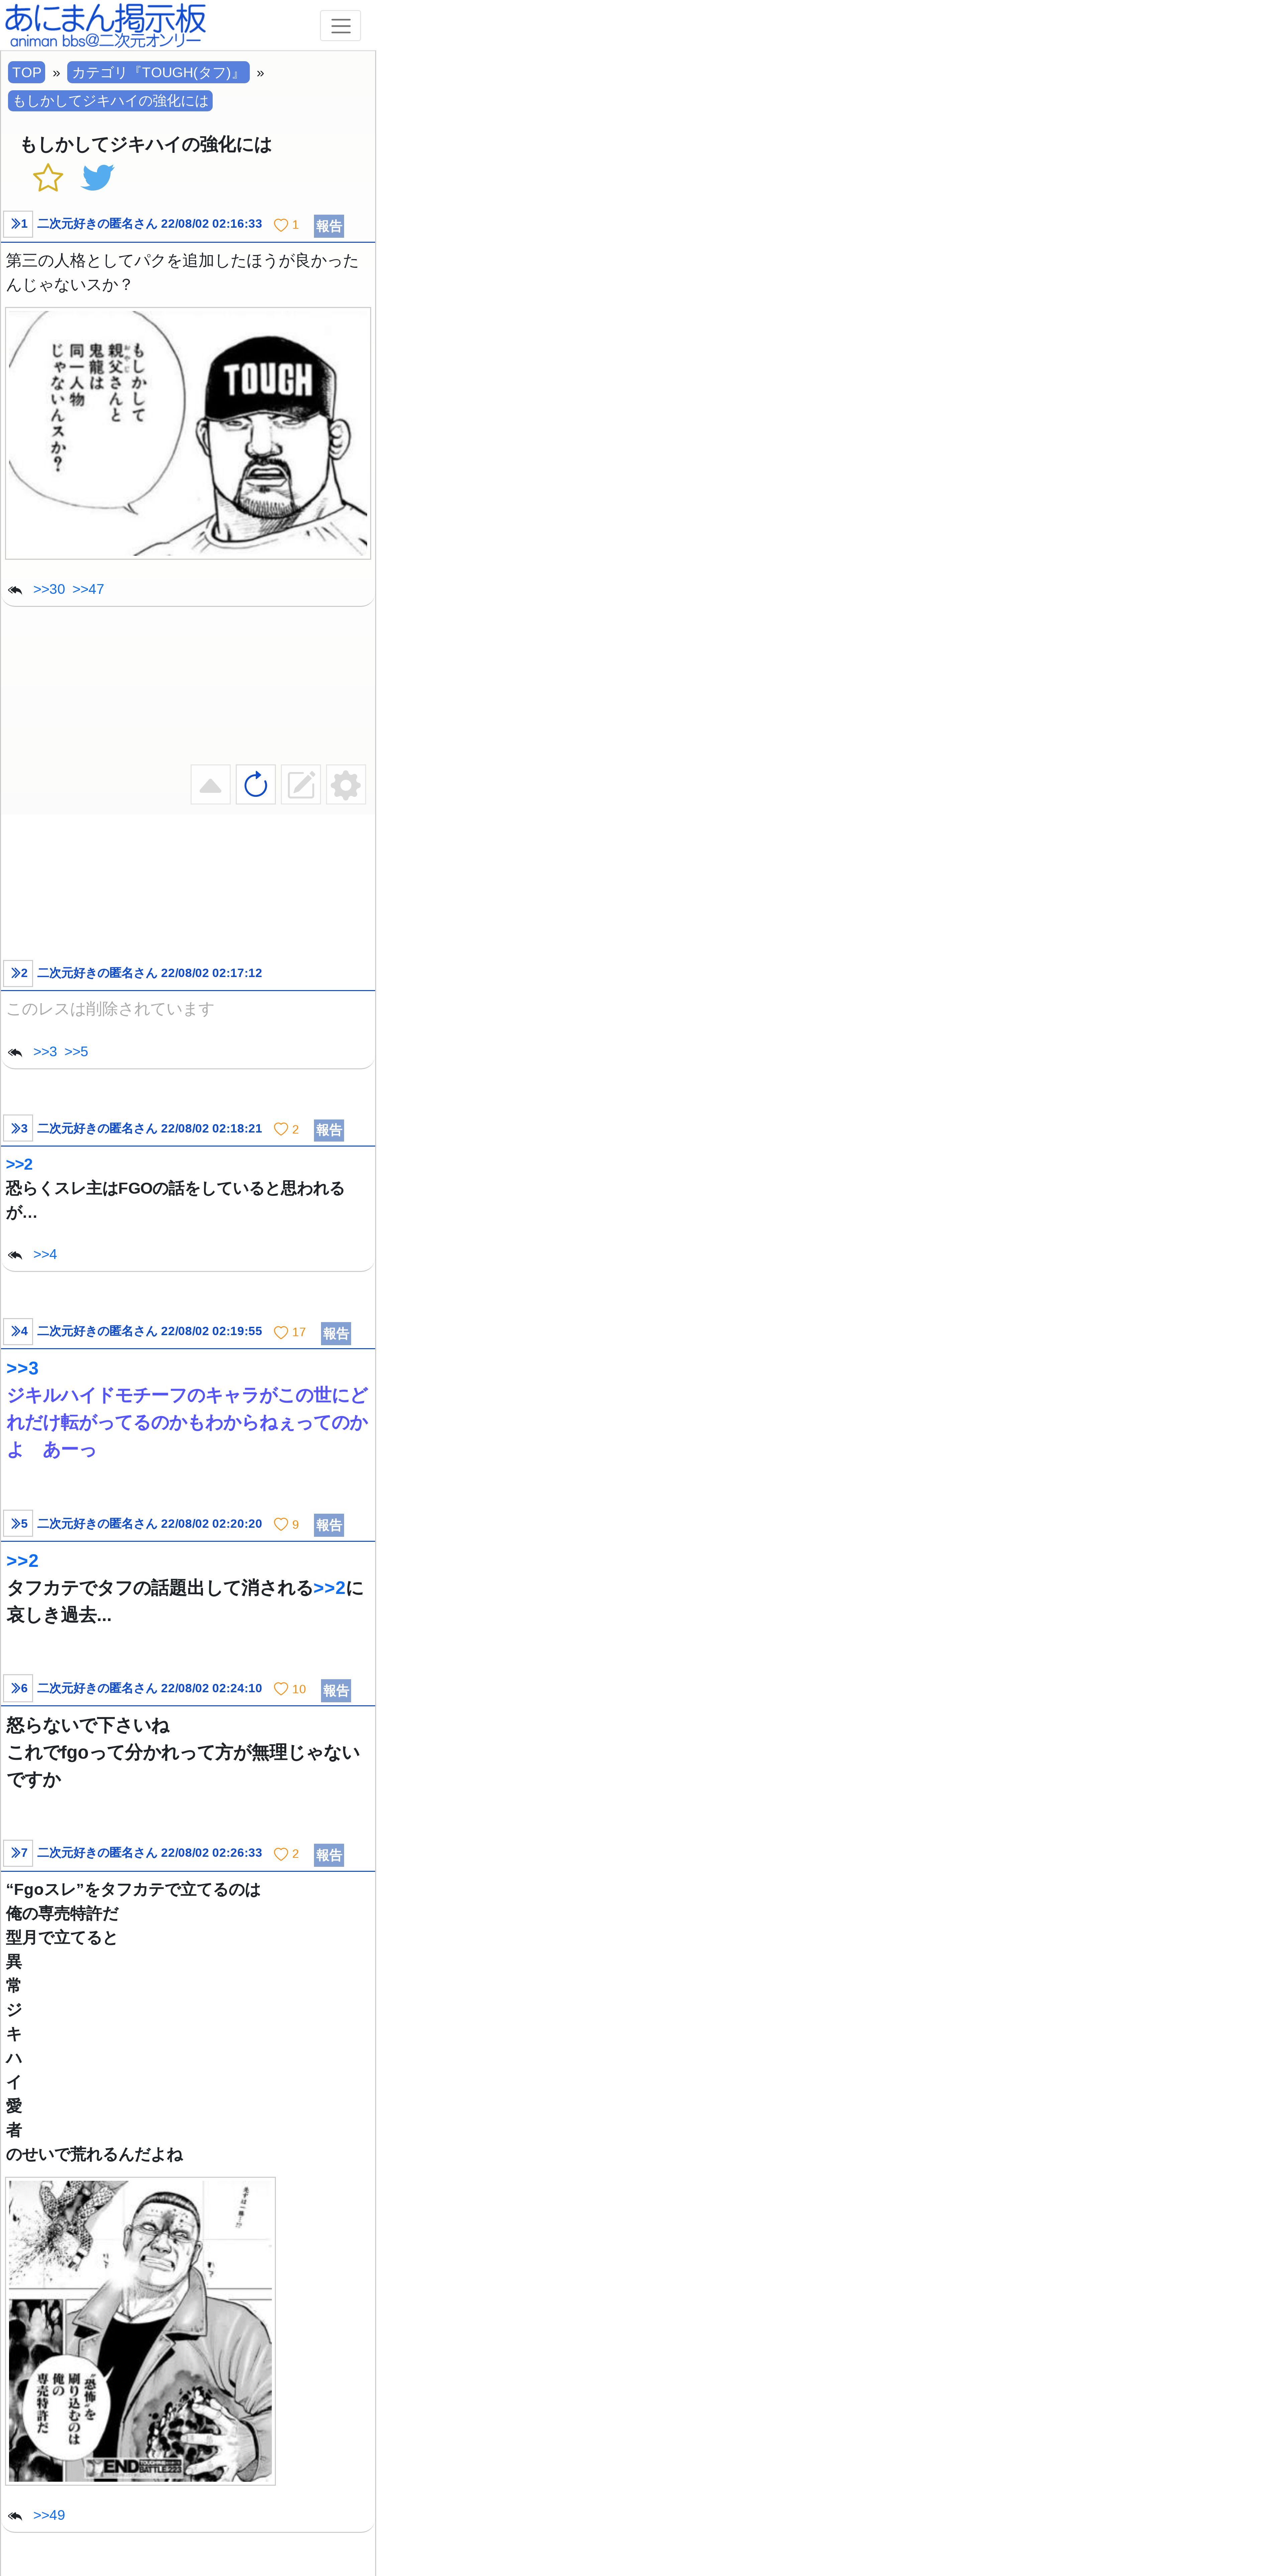Image resolution: width=1288 pixels, height=2576 pixels.
Task: Open settings gear icon
Action: [x=346, y=785]
